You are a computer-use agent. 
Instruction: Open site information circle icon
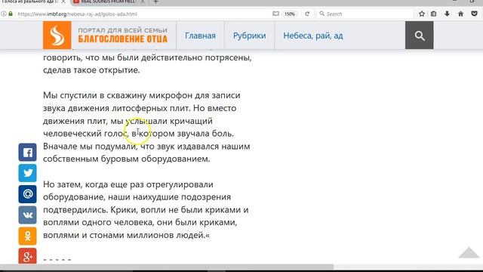coord(4,14)
